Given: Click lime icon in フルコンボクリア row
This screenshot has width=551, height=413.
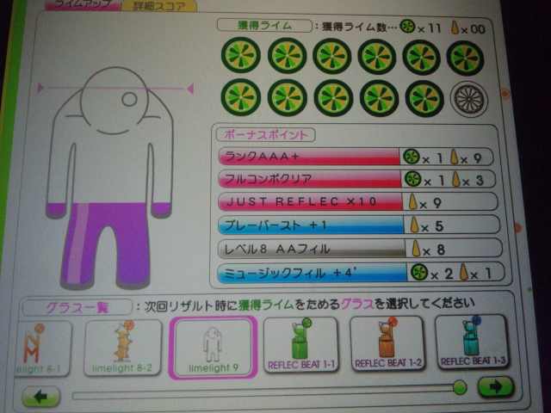Looking at the screenshot, I should point(413,179).
